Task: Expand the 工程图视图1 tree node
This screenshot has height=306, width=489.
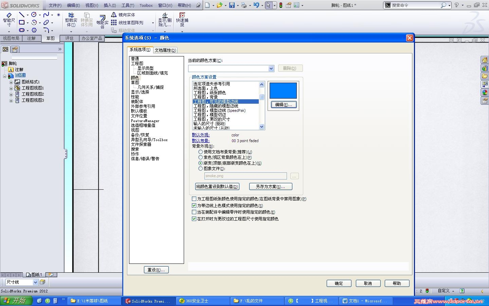Action: pyautogui.click(x=11, y=88)
